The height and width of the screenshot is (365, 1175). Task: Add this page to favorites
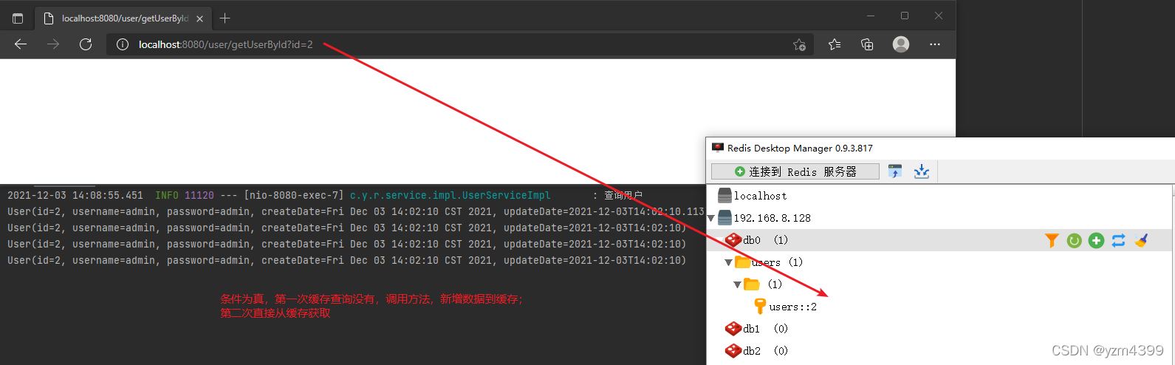pyautogui.click(x=799, y=44)
